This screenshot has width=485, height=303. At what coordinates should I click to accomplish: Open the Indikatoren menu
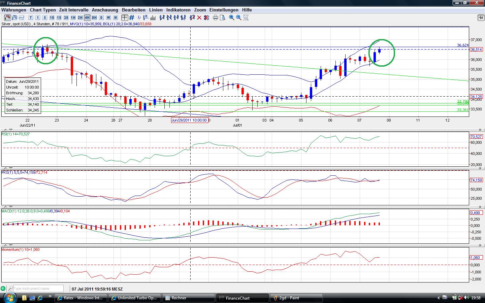click(x=178, y=10)
